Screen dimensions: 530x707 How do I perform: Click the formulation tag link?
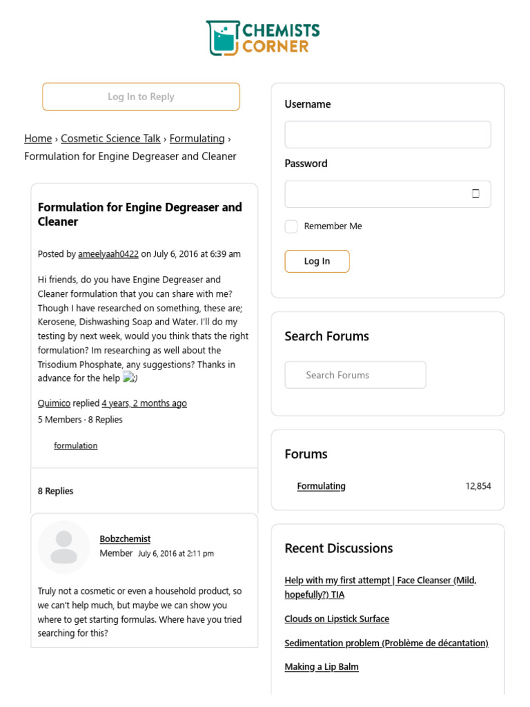[75, 445]
